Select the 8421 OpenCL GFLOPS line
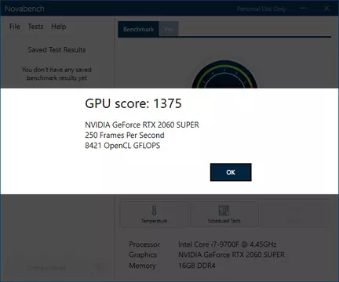Image resolution: width=339 pixels, height=282 pixels. [x=122, y=146]
